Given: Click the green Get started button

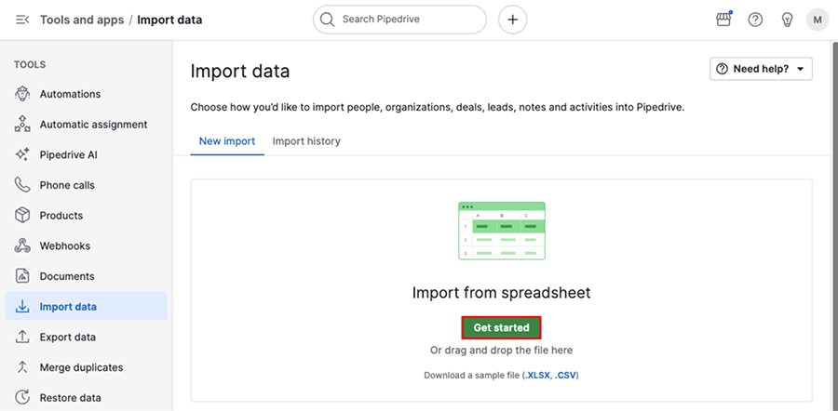Looking at the screenshot, I should [501, 327].
